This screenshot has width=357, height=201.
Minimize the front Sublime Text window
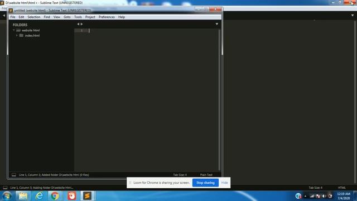(199, 9)
